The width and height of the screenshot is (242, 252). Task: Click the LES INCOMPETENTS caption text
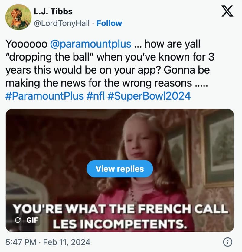point(120,224)
